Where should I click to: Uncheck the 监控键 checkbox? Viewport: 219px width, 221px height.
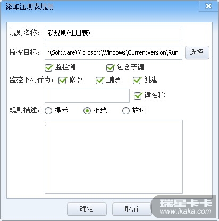pyautogui.click(x=48, y=67)
